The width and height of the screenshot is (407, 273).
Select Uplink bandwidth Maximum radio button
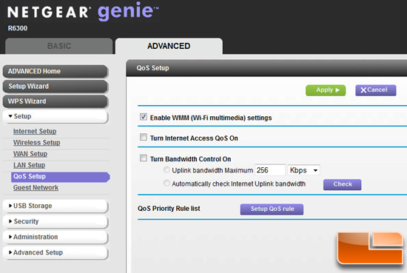[x=166, y=170]
